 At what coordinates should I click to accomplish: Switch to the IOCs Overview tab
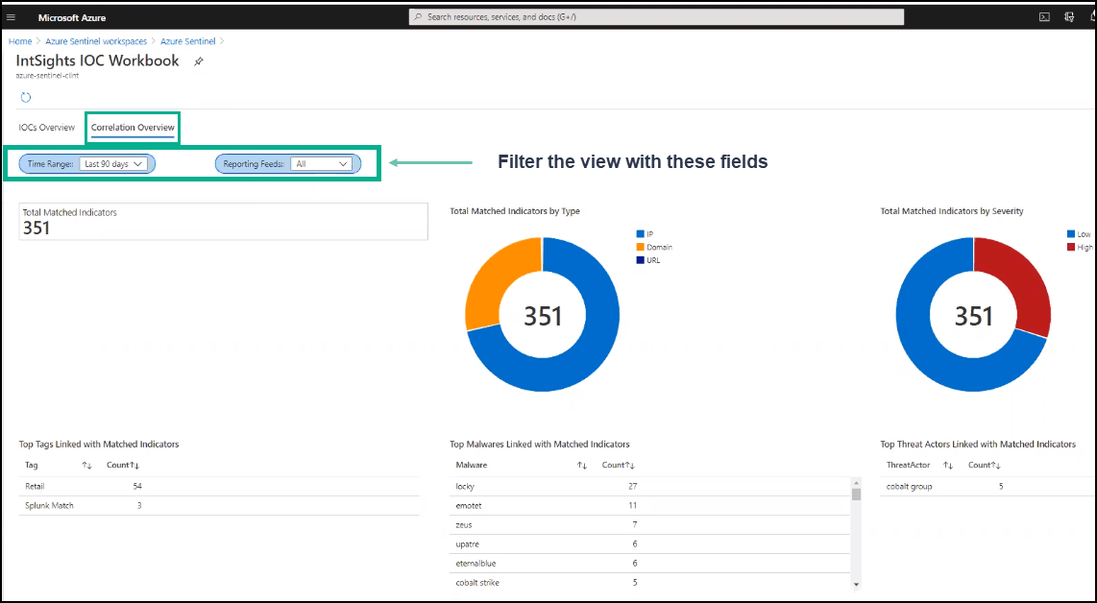(x=47, y=128)
